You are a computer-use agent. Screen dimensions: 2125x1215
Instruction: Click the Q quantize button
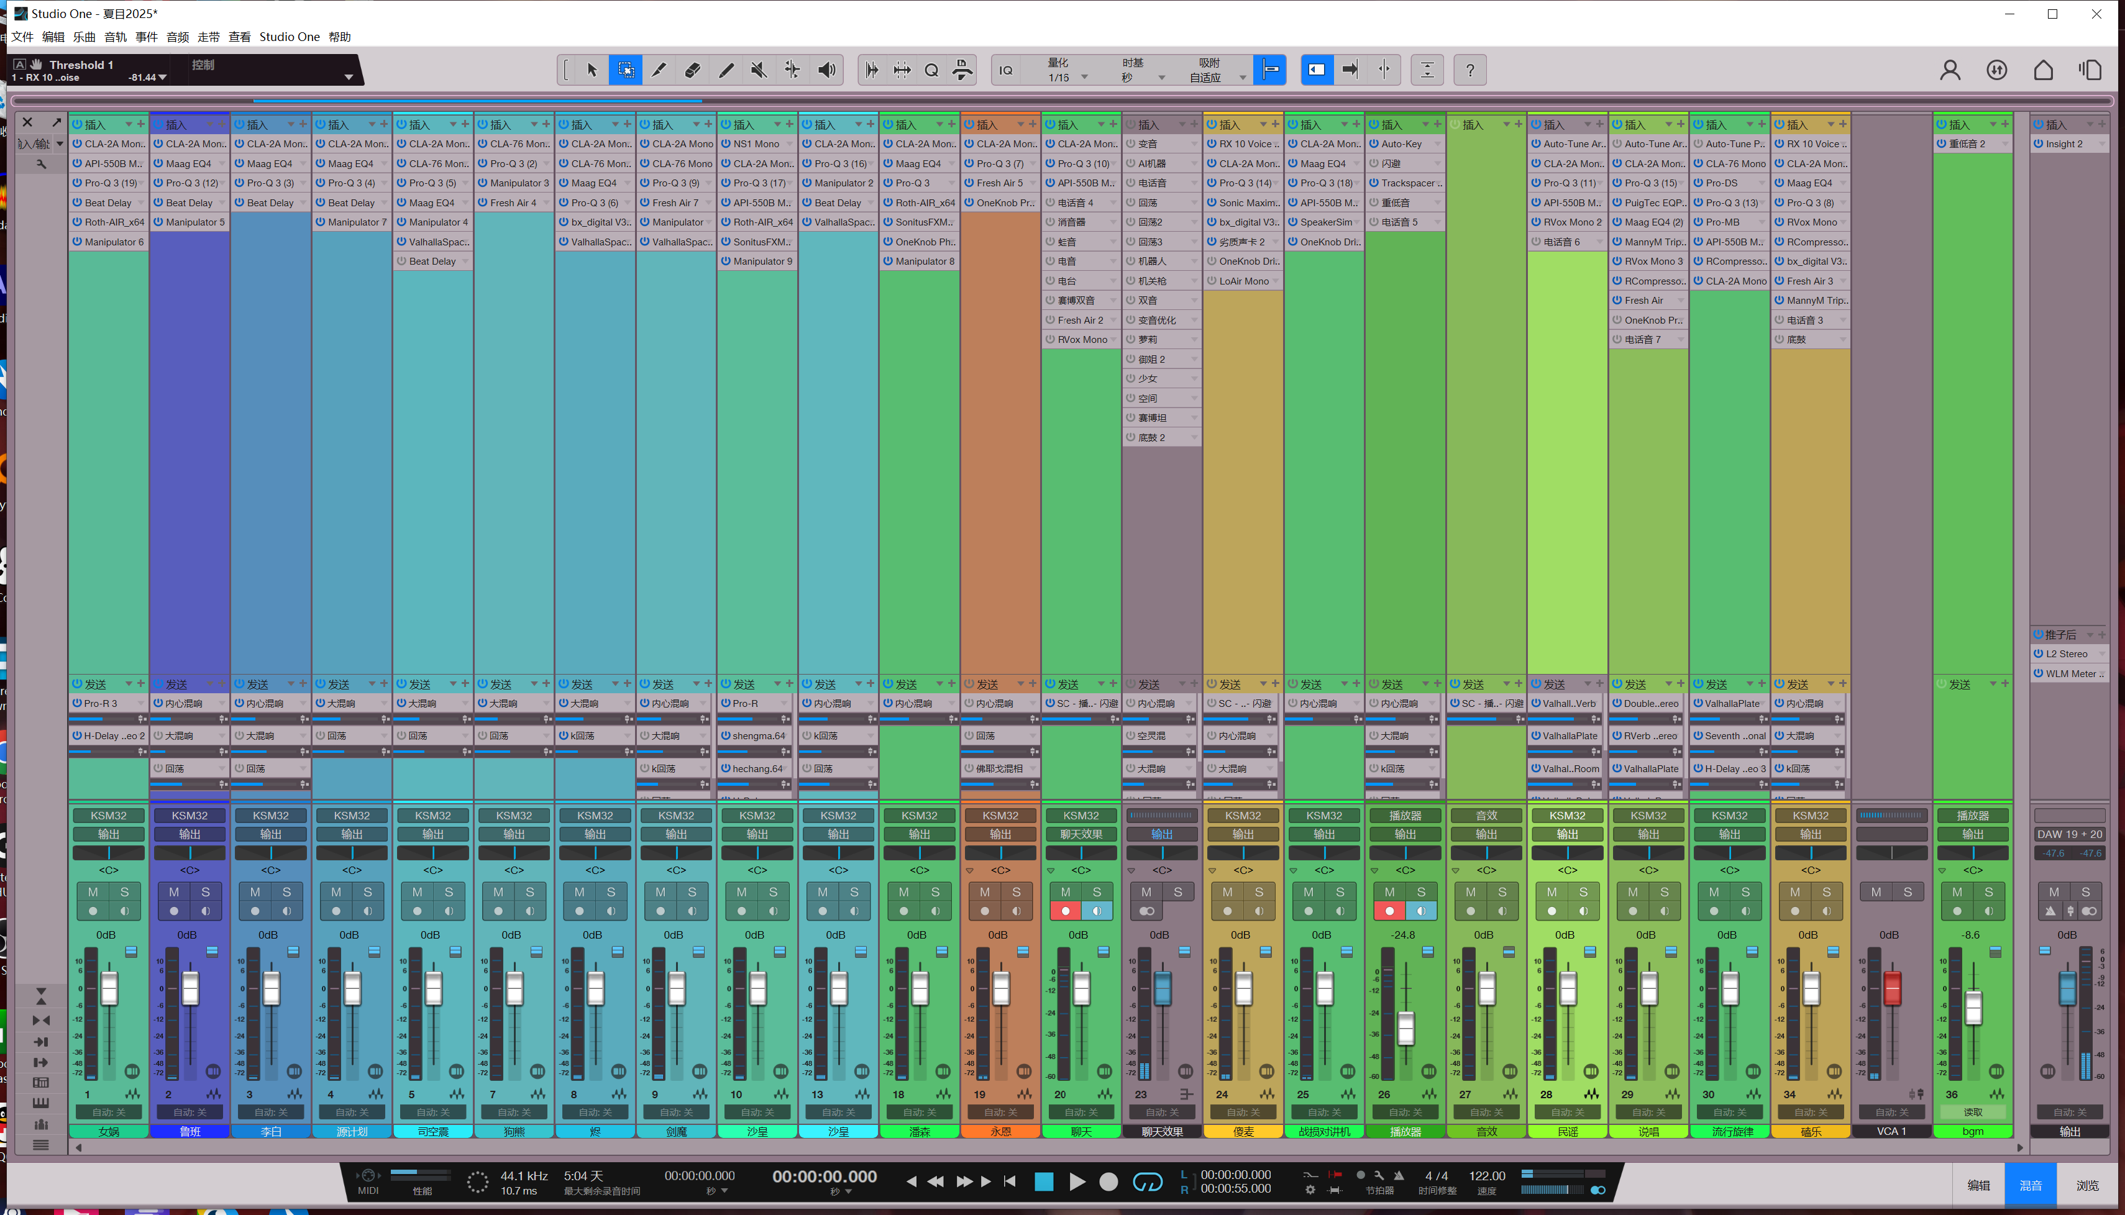pyautogui.click(x=932, y=70)
